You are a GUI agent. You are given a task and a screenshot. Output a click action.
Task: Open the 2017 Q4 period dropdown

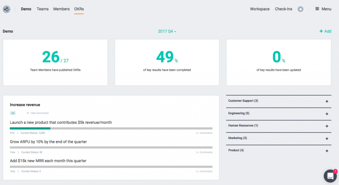pos(167,31)
